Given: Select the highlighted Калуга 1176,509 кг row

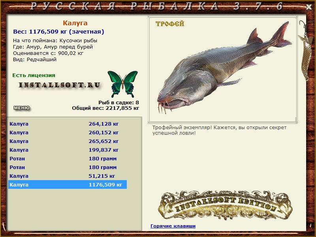Looking at the screenshot, I should tap(68, 184).
